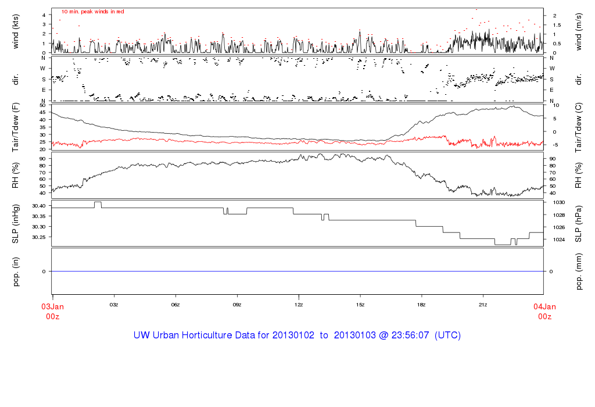Click the blue zero precipitation line
The image size is (595, 407).
coord(297,271)
